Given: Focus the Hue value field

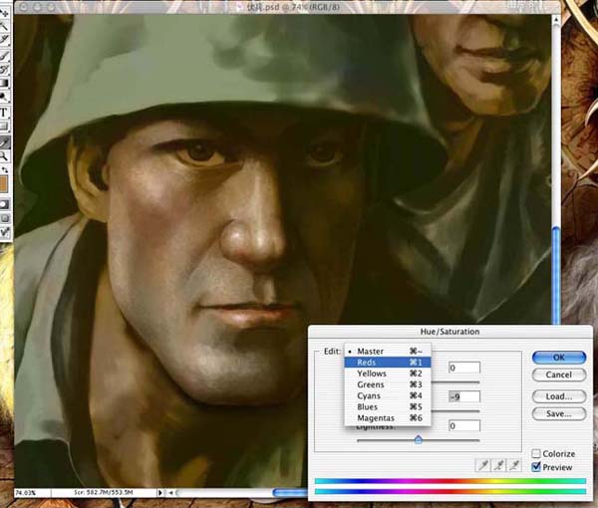Looking at the screenshot, I should [x=464, y=368].
